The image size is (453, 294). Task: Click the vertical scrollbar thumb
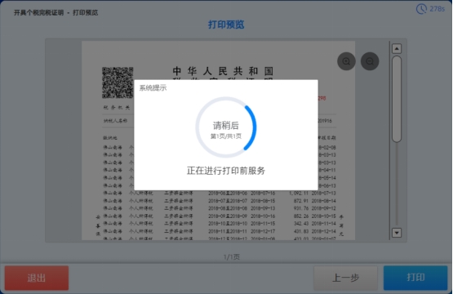[397, 99]
